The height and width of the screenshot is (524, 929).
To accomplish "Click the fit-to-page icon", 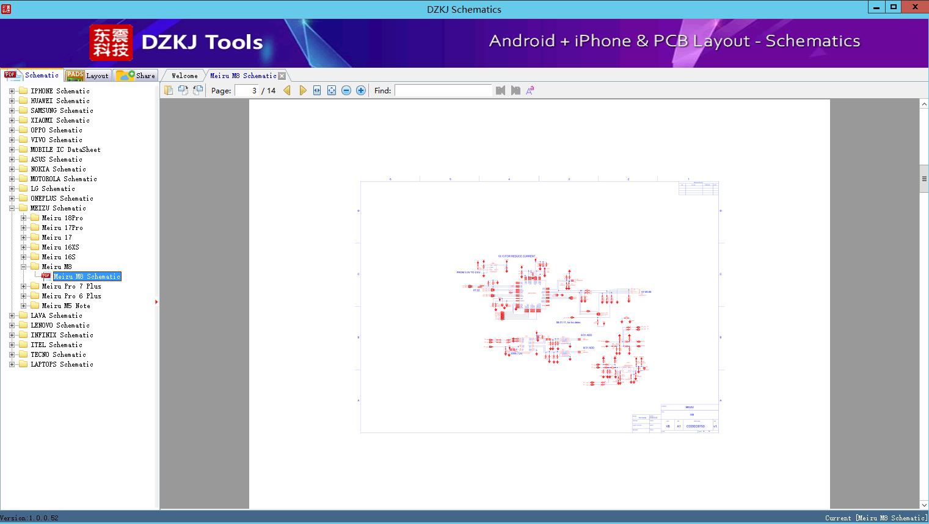I will tap(331, 90).
